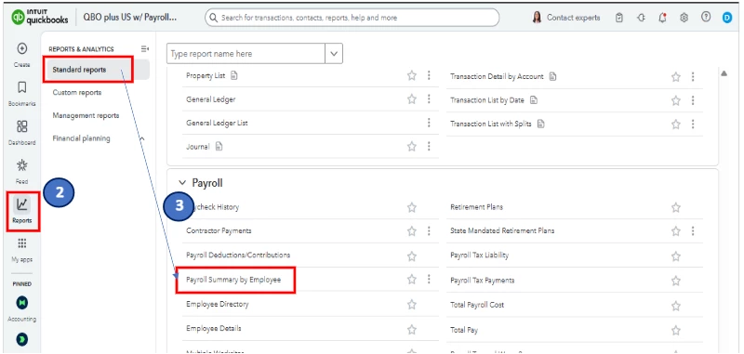
Task: Click the document icon next to Journal
Action: (x=219, y=147)
